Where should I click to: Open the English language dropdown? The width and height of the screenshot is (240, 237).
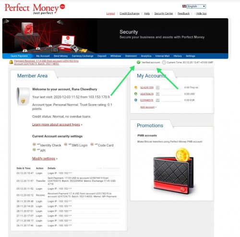point(196,6)
